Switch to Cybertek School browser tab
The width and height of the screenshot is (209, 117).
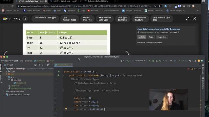(100, 1)
